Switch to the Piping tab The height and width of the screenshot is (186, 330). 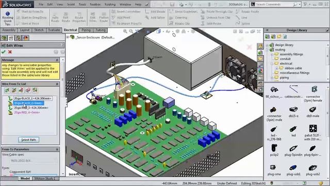click(x=86, y=30)
